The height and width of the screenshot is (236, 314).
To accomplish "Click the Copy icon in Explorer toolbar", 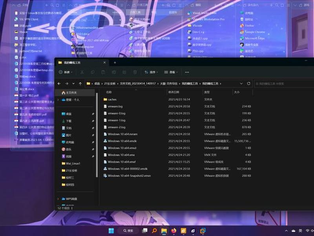I will (x=93, y=72).
